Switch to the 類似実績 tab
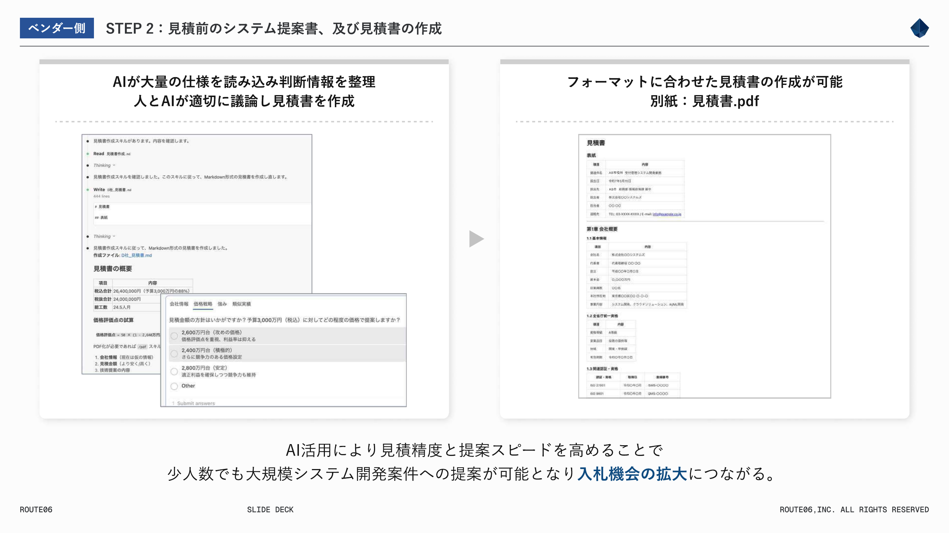 click(242, 304)
